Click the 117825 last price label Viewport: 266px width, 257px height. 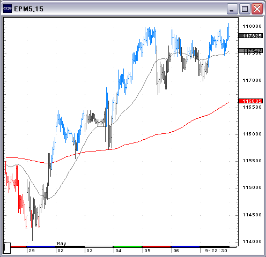coord(251,36)
